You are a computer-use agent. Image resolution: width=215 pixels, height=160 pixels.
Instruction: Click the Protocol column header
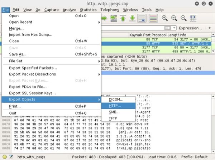[159, 35]
